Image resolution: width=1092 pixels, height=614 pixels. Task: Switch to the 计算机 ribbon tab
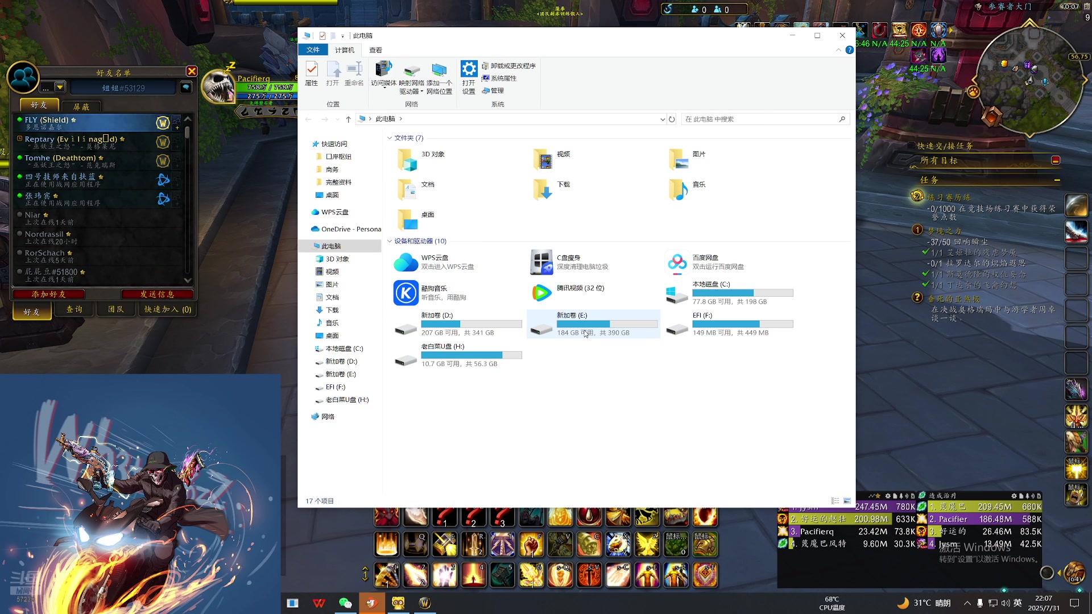coord(344,50)
